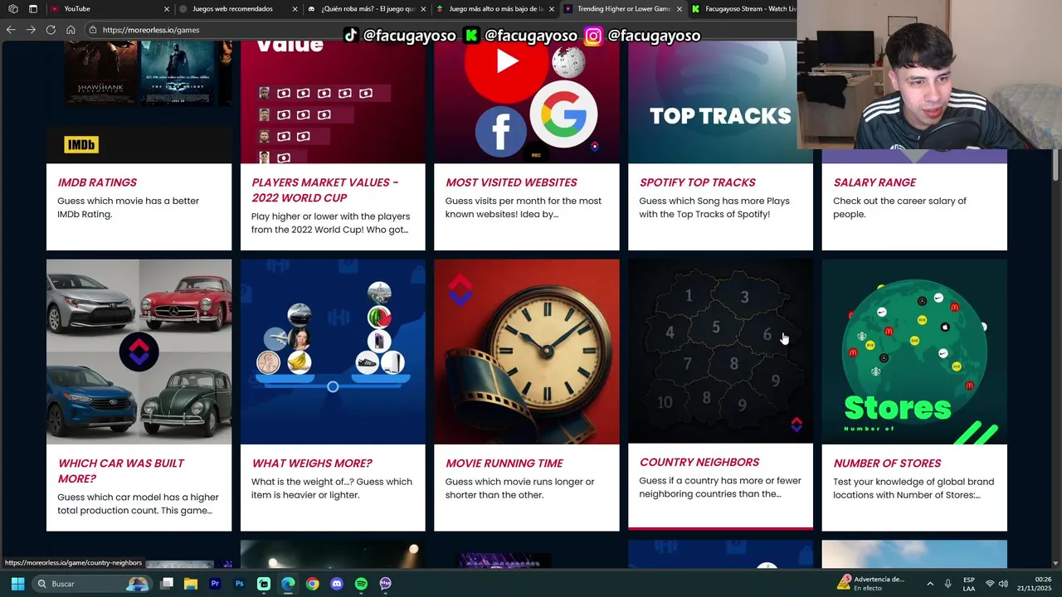Switch to the Facugayoso Stream tab

point(743,9)
